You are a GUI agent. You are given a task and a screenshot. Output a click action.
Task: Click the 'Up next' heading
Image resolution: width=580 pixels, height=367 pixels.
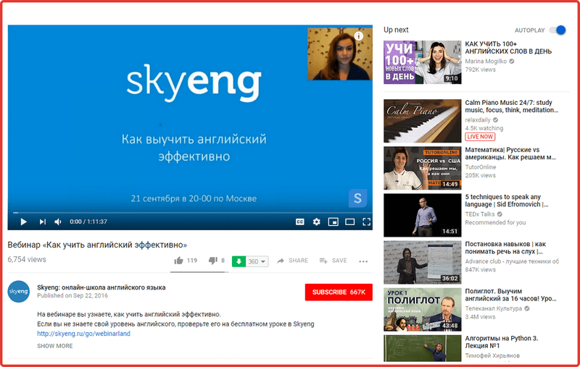396,30
